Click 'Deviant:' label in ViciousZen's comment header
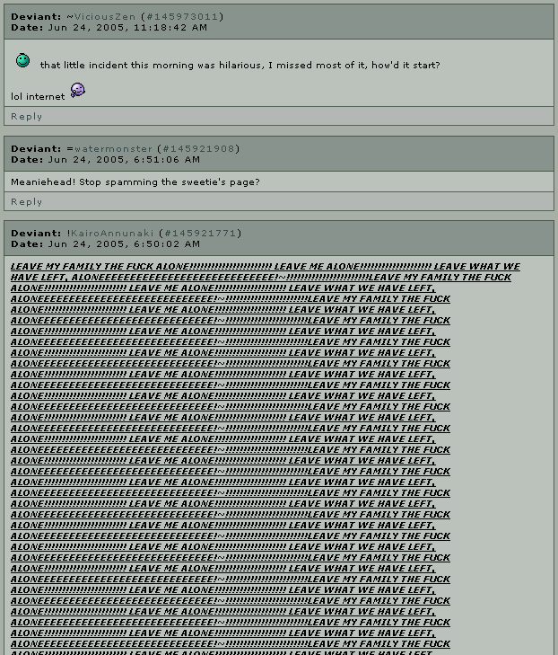 pos(36,17)
